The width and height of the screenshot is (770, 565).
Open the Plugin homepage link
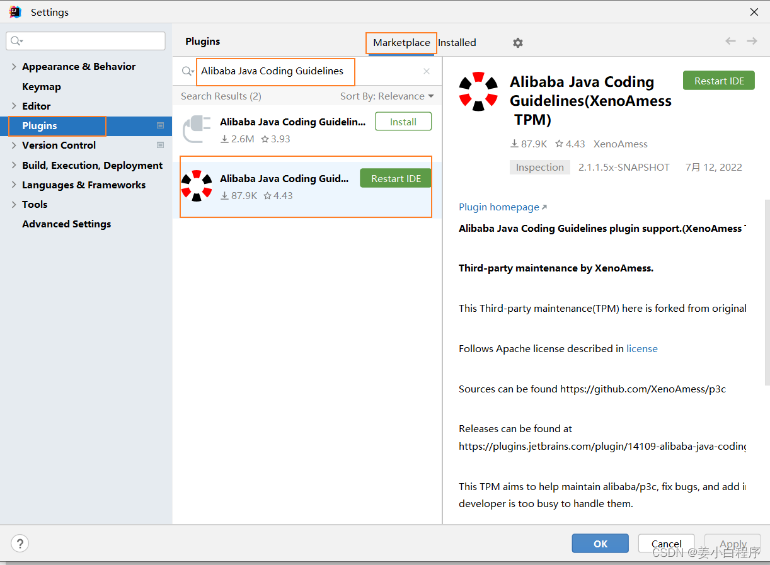pyautogui.click(x=503, y=207)
